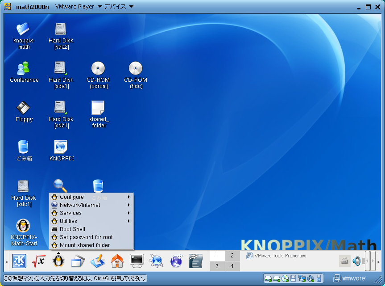Open the pencil drawing pad panel icon

(x=98, y=261)
